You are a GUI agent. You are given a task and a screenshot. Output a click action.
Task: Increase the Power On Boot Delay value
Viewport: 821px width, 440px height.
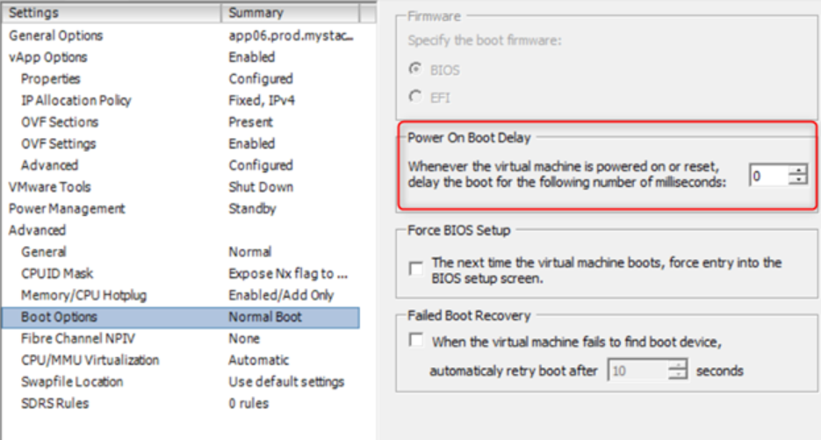[x=797, y=170]
